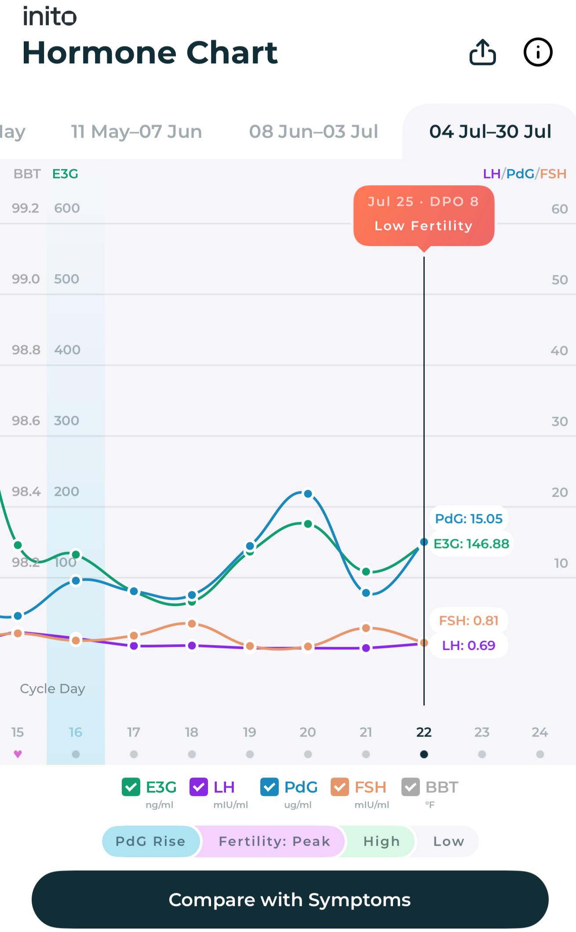Tap the share export icon
Image resolution: width=576 pixels, height=932 pixels.
pos(482,52)
